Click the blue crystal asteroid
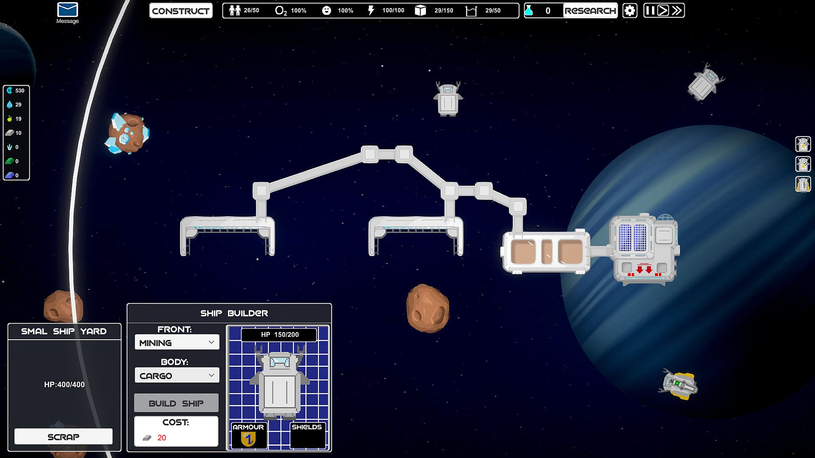The width and height of the screenshot is (815, 458). pyautogui.click(x=127, y=133)
